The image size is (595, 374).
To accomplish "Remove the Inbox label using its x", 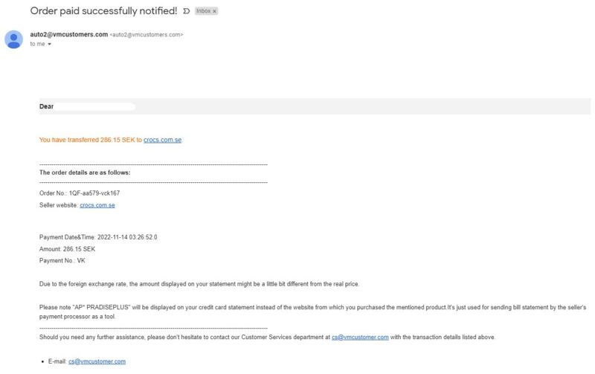I will [214, 11].
